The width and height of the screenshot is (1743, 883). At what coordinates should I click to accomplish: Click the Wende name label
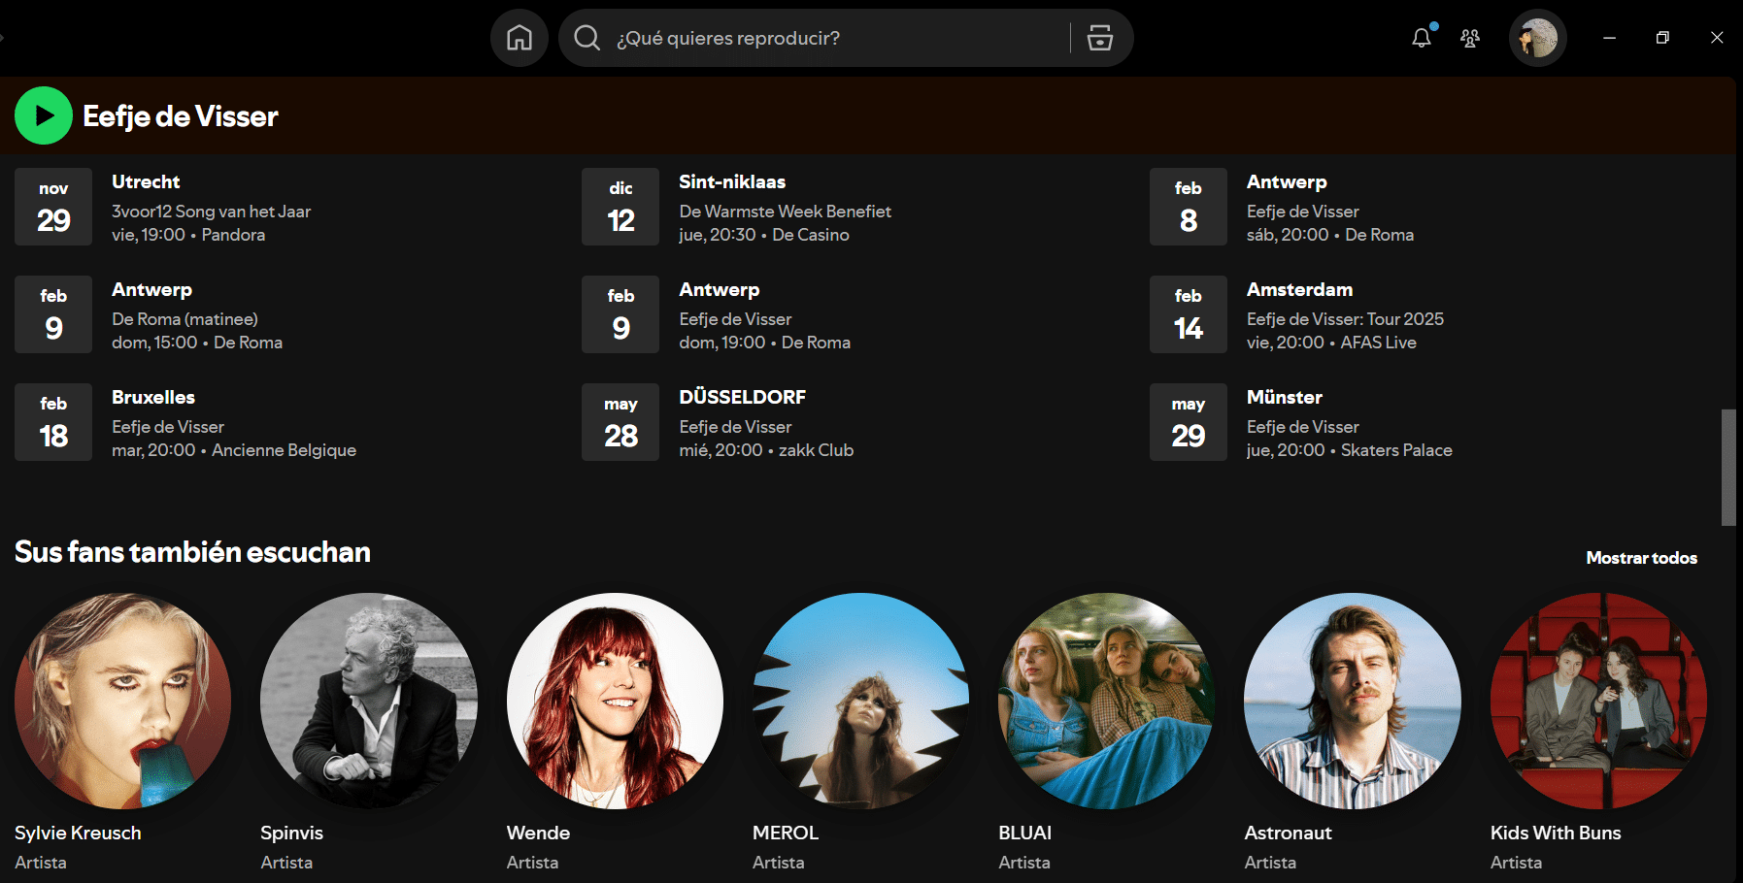pos(538,833)
